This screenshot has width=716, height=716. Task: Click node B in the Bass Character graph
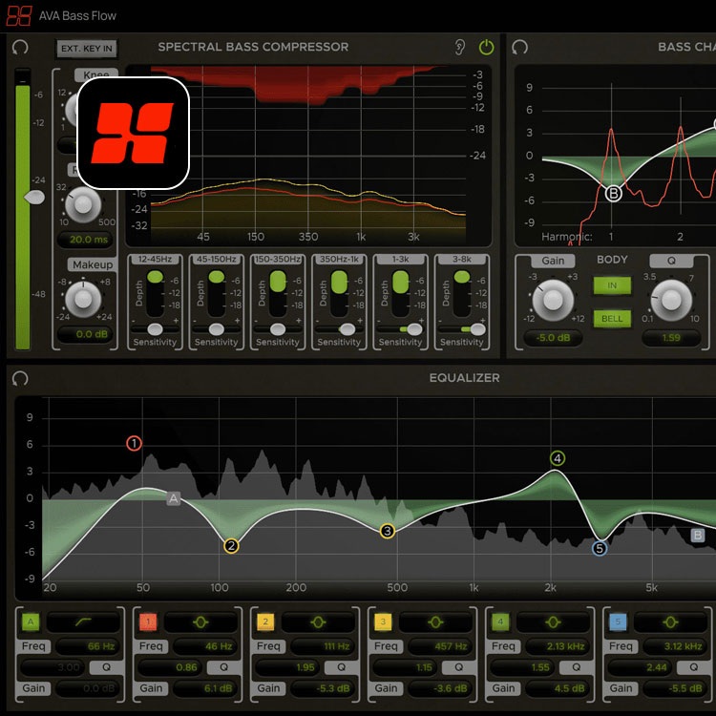[614, 193]
